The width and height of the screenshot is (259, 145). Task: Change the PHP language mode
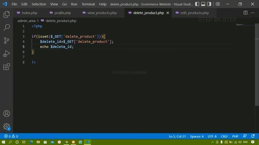tap(235, 137)
